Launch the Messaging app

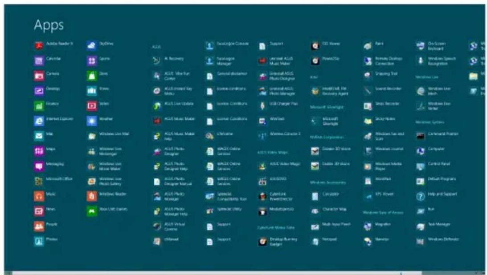[x=49, y=166]
